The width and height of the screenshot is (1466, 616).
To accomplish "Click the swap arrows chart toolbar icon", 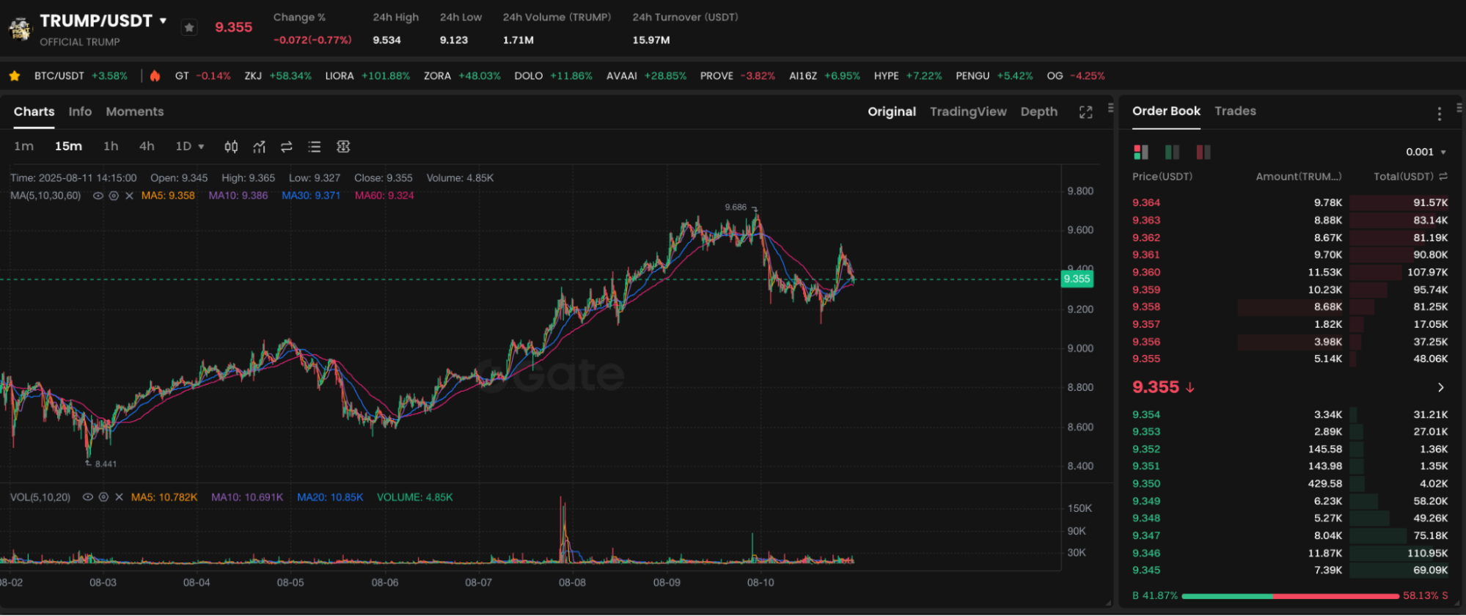I will click(287, 147).
